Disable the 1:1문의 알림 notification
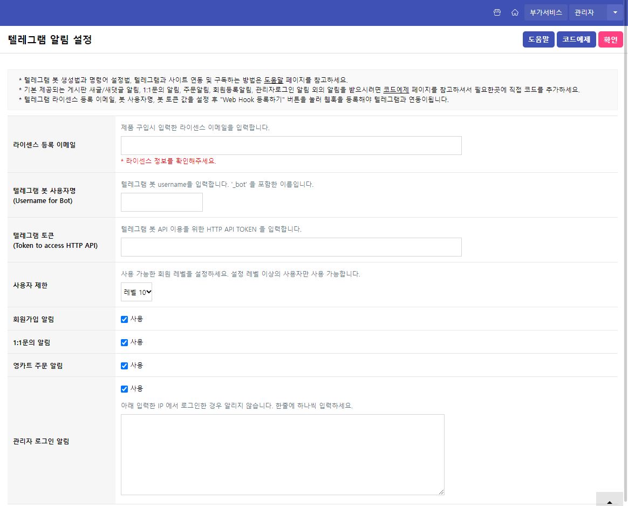 point(124,342)
